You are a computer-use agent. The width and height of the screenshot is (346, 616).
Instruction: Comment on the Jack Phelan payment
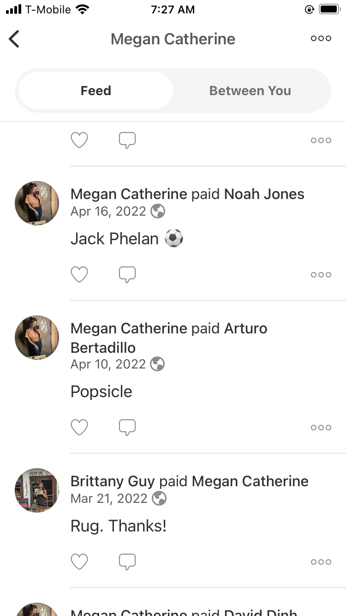coord(127,275)
